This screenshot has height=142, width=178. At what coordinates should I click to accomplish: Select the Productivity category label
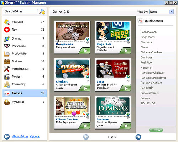coord(19,54)
